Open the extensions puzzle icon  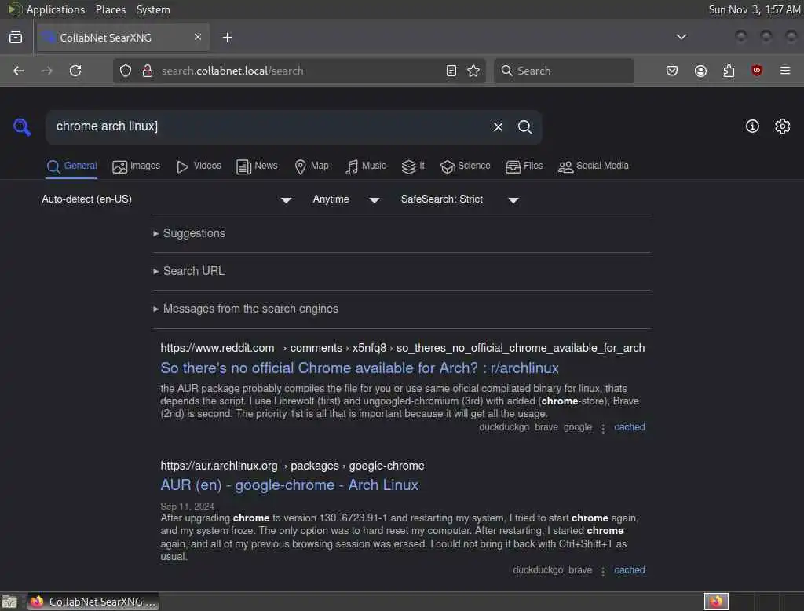tap(729, 71)
